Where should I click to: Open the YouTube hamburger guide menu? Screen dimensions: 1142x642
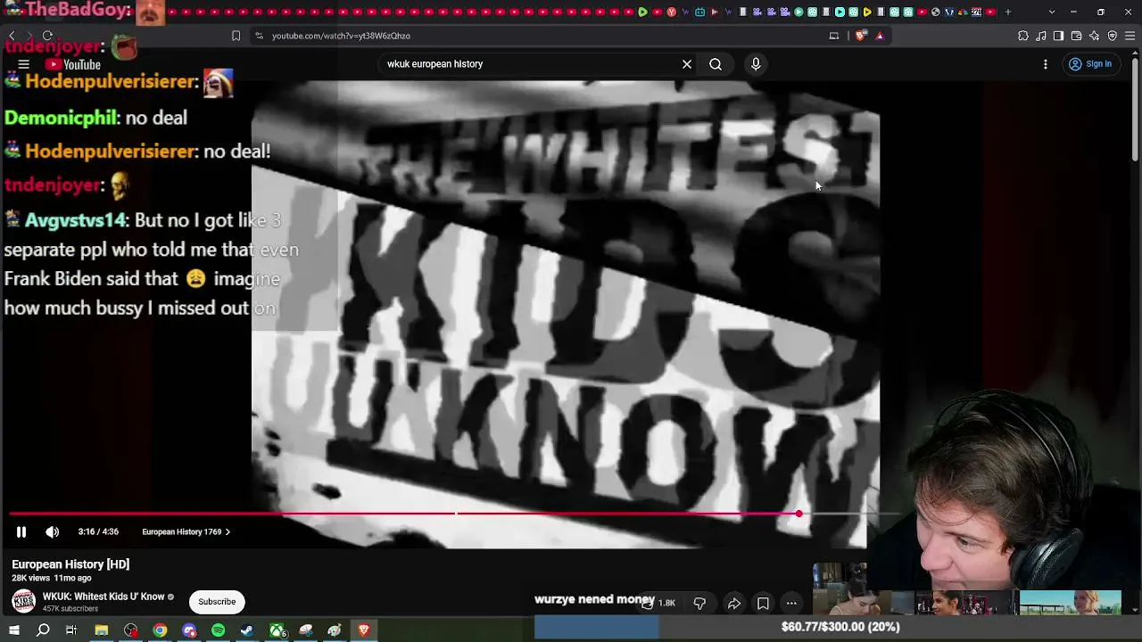(24, 64)
